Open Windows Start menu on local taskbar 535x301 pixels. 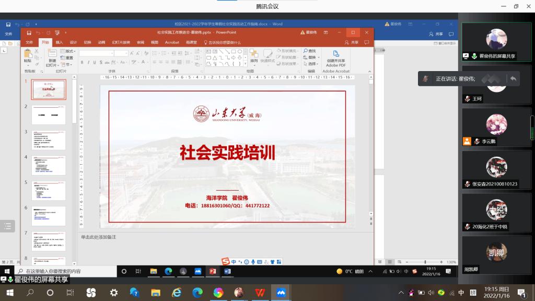coord(10,293)
